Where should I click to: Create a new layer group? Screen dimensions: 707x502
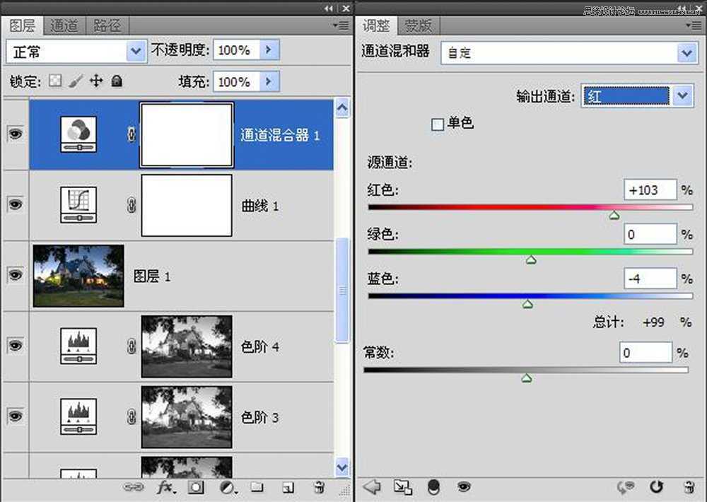(x=257, y=486)
